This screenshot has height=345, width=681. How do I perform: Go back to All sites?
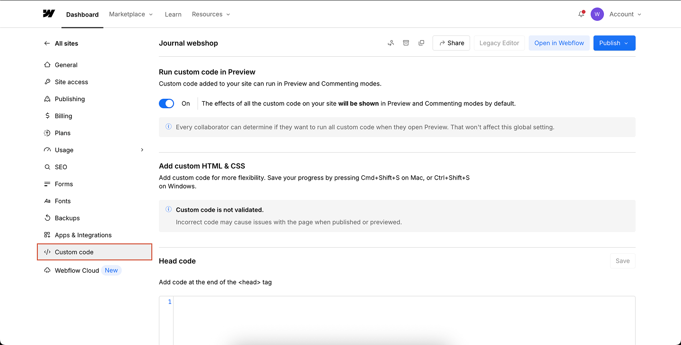coord(61,43)
